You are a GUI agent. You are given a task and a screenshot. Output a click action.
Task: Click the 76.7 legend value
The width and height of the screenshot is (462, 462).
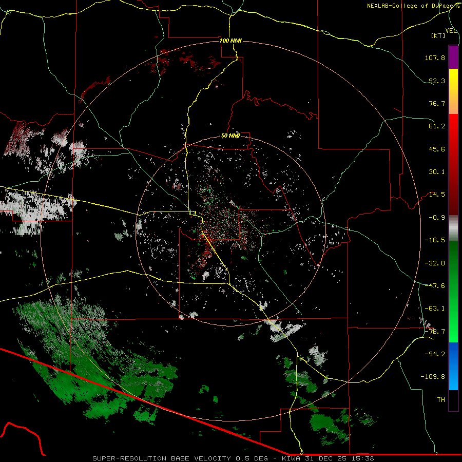point(437,103)
